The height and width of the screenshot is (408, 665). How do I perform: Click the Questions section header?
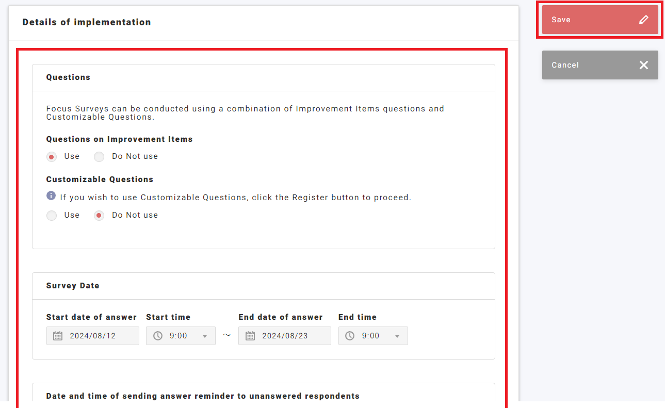68,77
